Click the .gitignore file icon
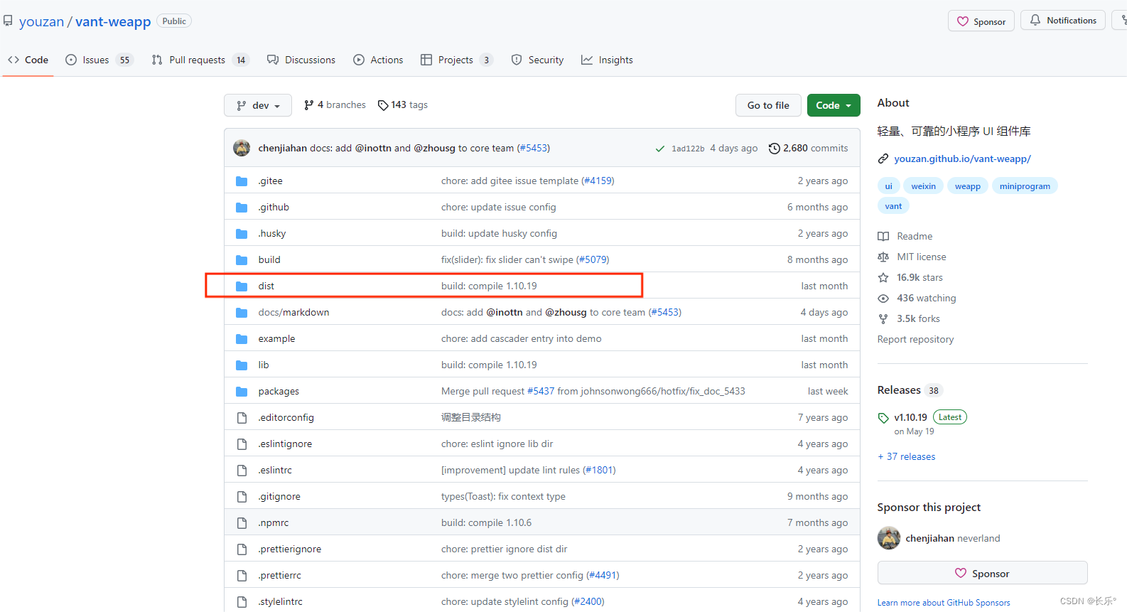The height and width of the screenshot is (612, 1127). pyautogui.click(x=242, y=497)
